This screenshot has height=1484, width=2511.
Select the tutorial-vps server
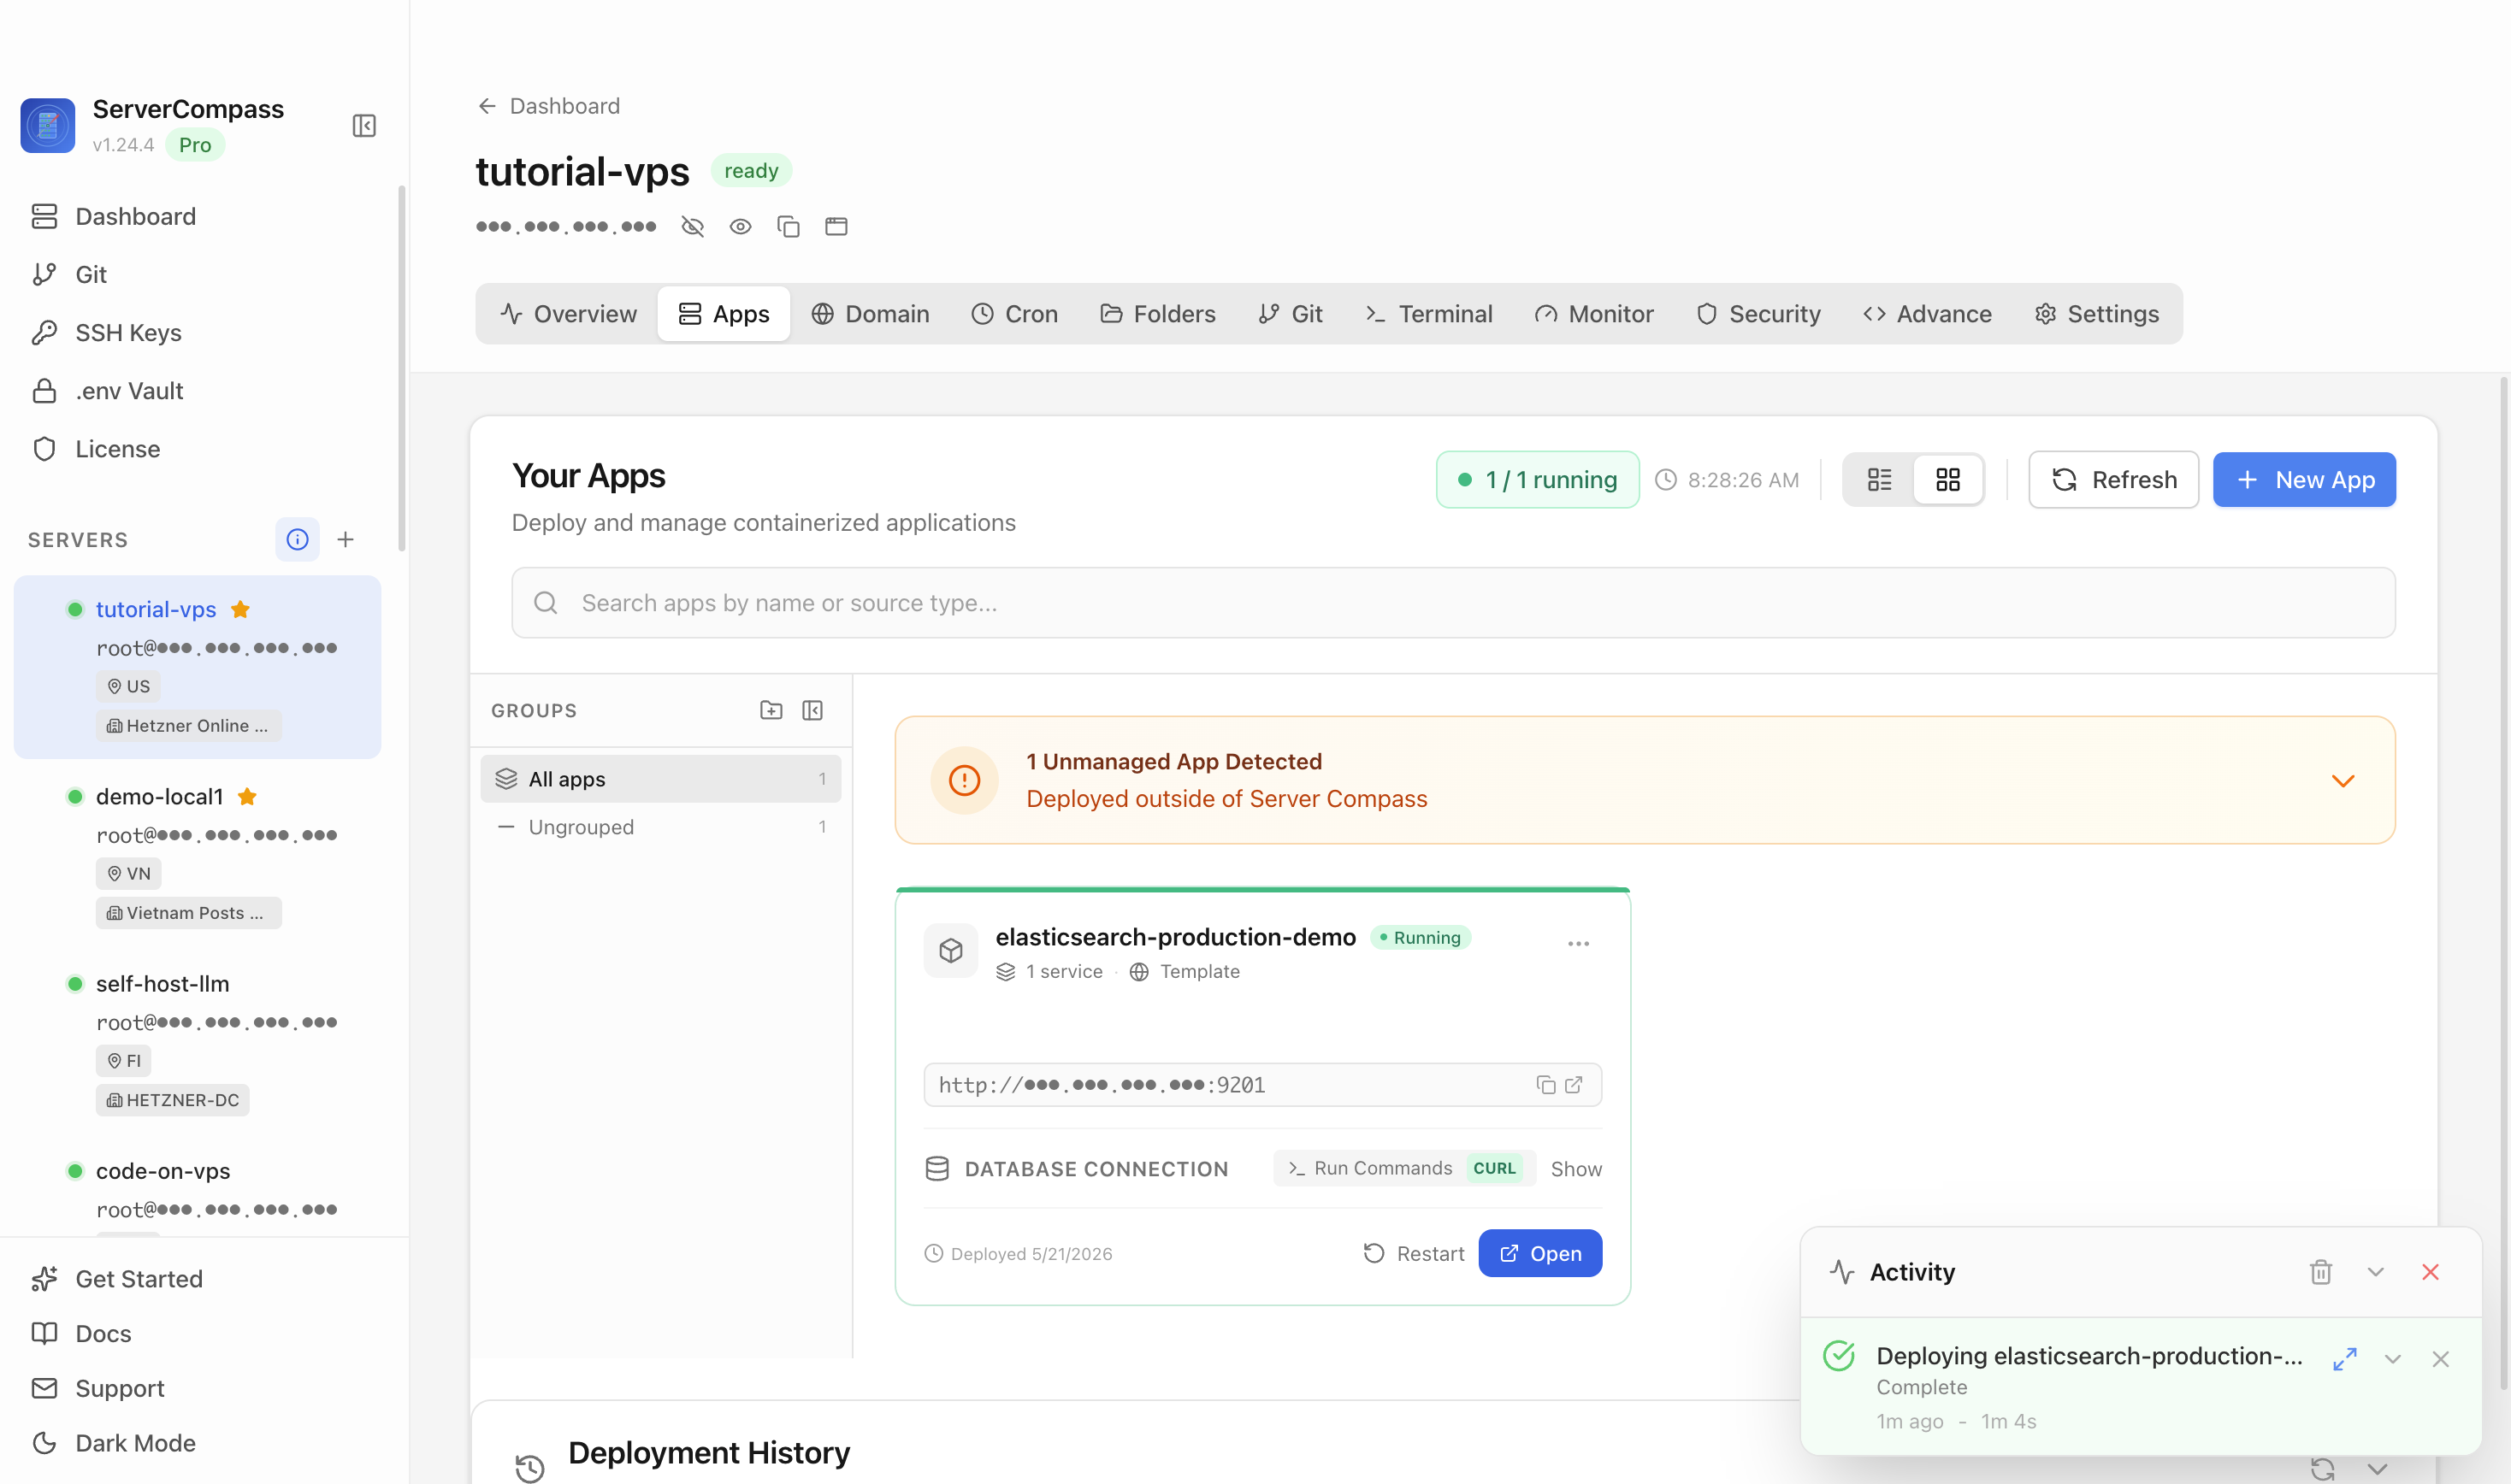[197, 667]
